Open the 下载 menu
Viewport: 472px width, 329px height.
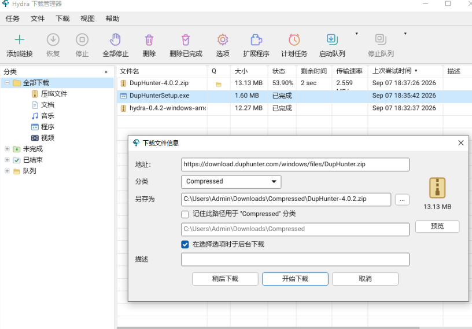point(62,19)
